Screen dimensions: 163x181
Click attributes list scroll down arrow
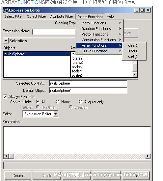coord(134,75)
